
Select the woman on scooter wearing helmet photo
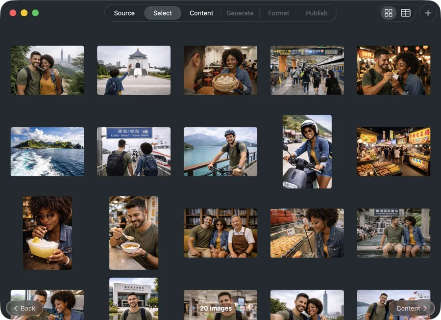pos(307,151)
